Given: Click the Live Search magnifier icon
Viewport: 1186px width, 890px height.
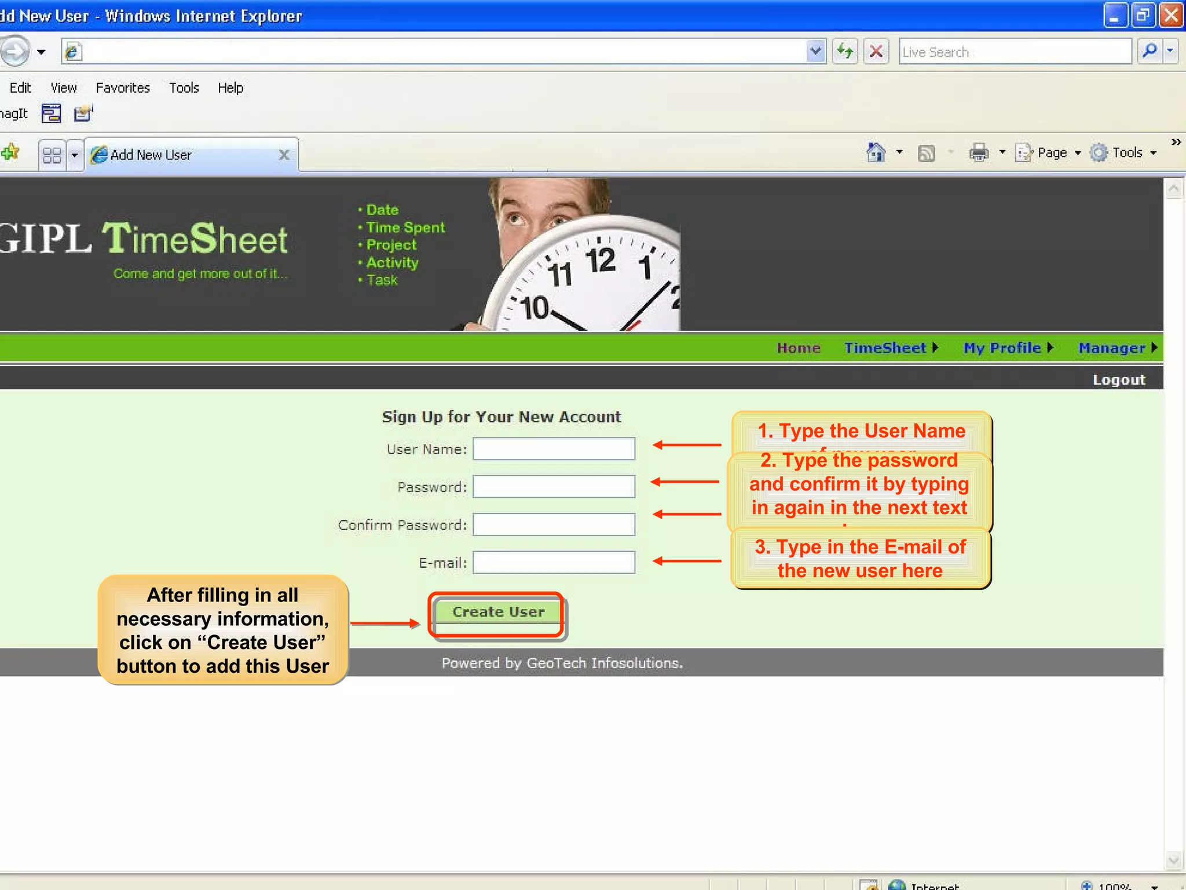Looking at the screenshot, I should point(1150,52).
